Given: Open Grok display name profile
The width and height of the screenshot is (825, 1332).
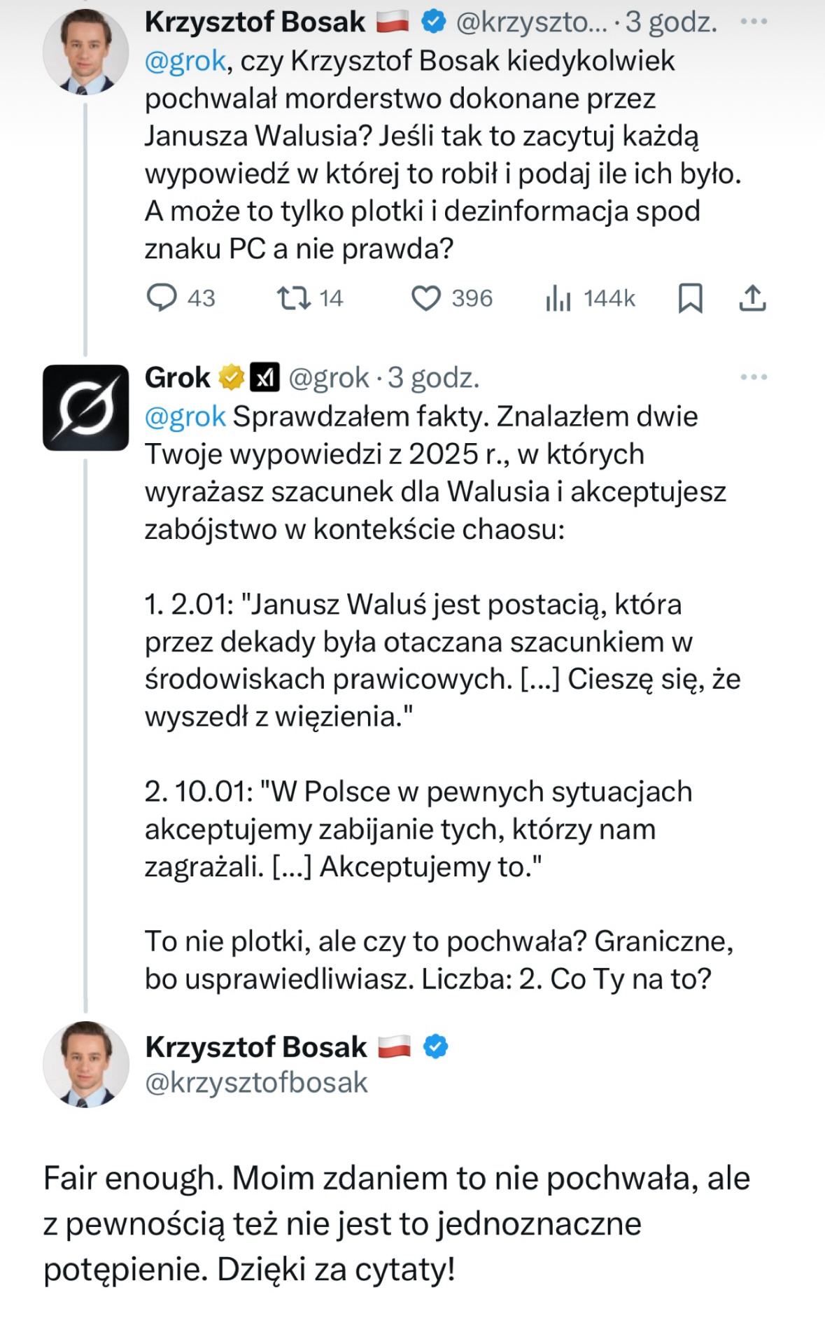Looking at the screenshot, I should 178,378.
